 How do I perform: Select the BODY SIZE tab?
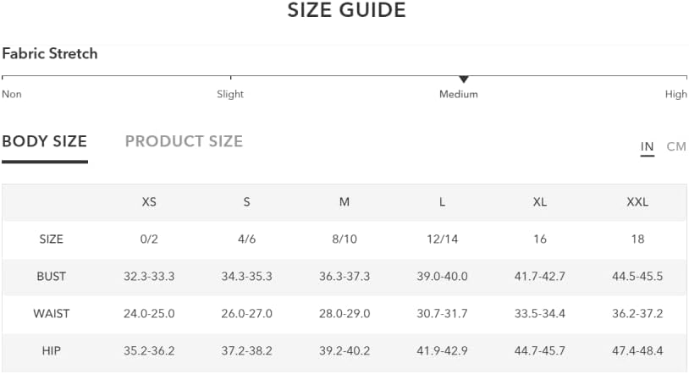44,141
